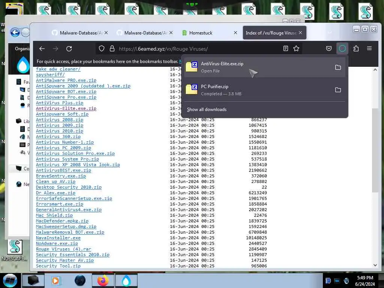Open the dark globe taskbar icon

click(x=80, y=280)
